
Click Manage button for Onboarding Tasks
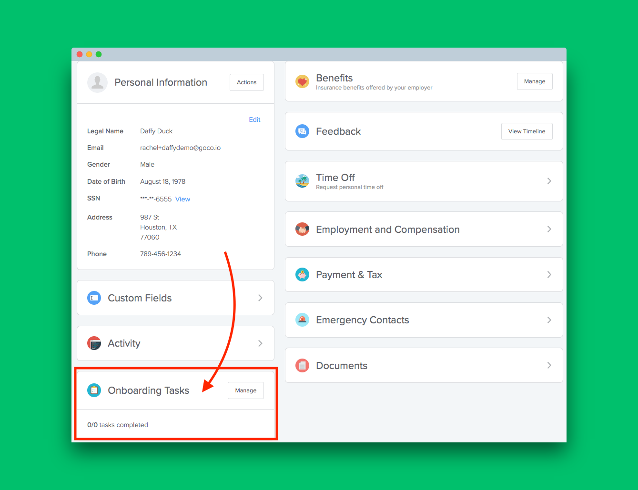pyautogui.click(x=246, y=390)
